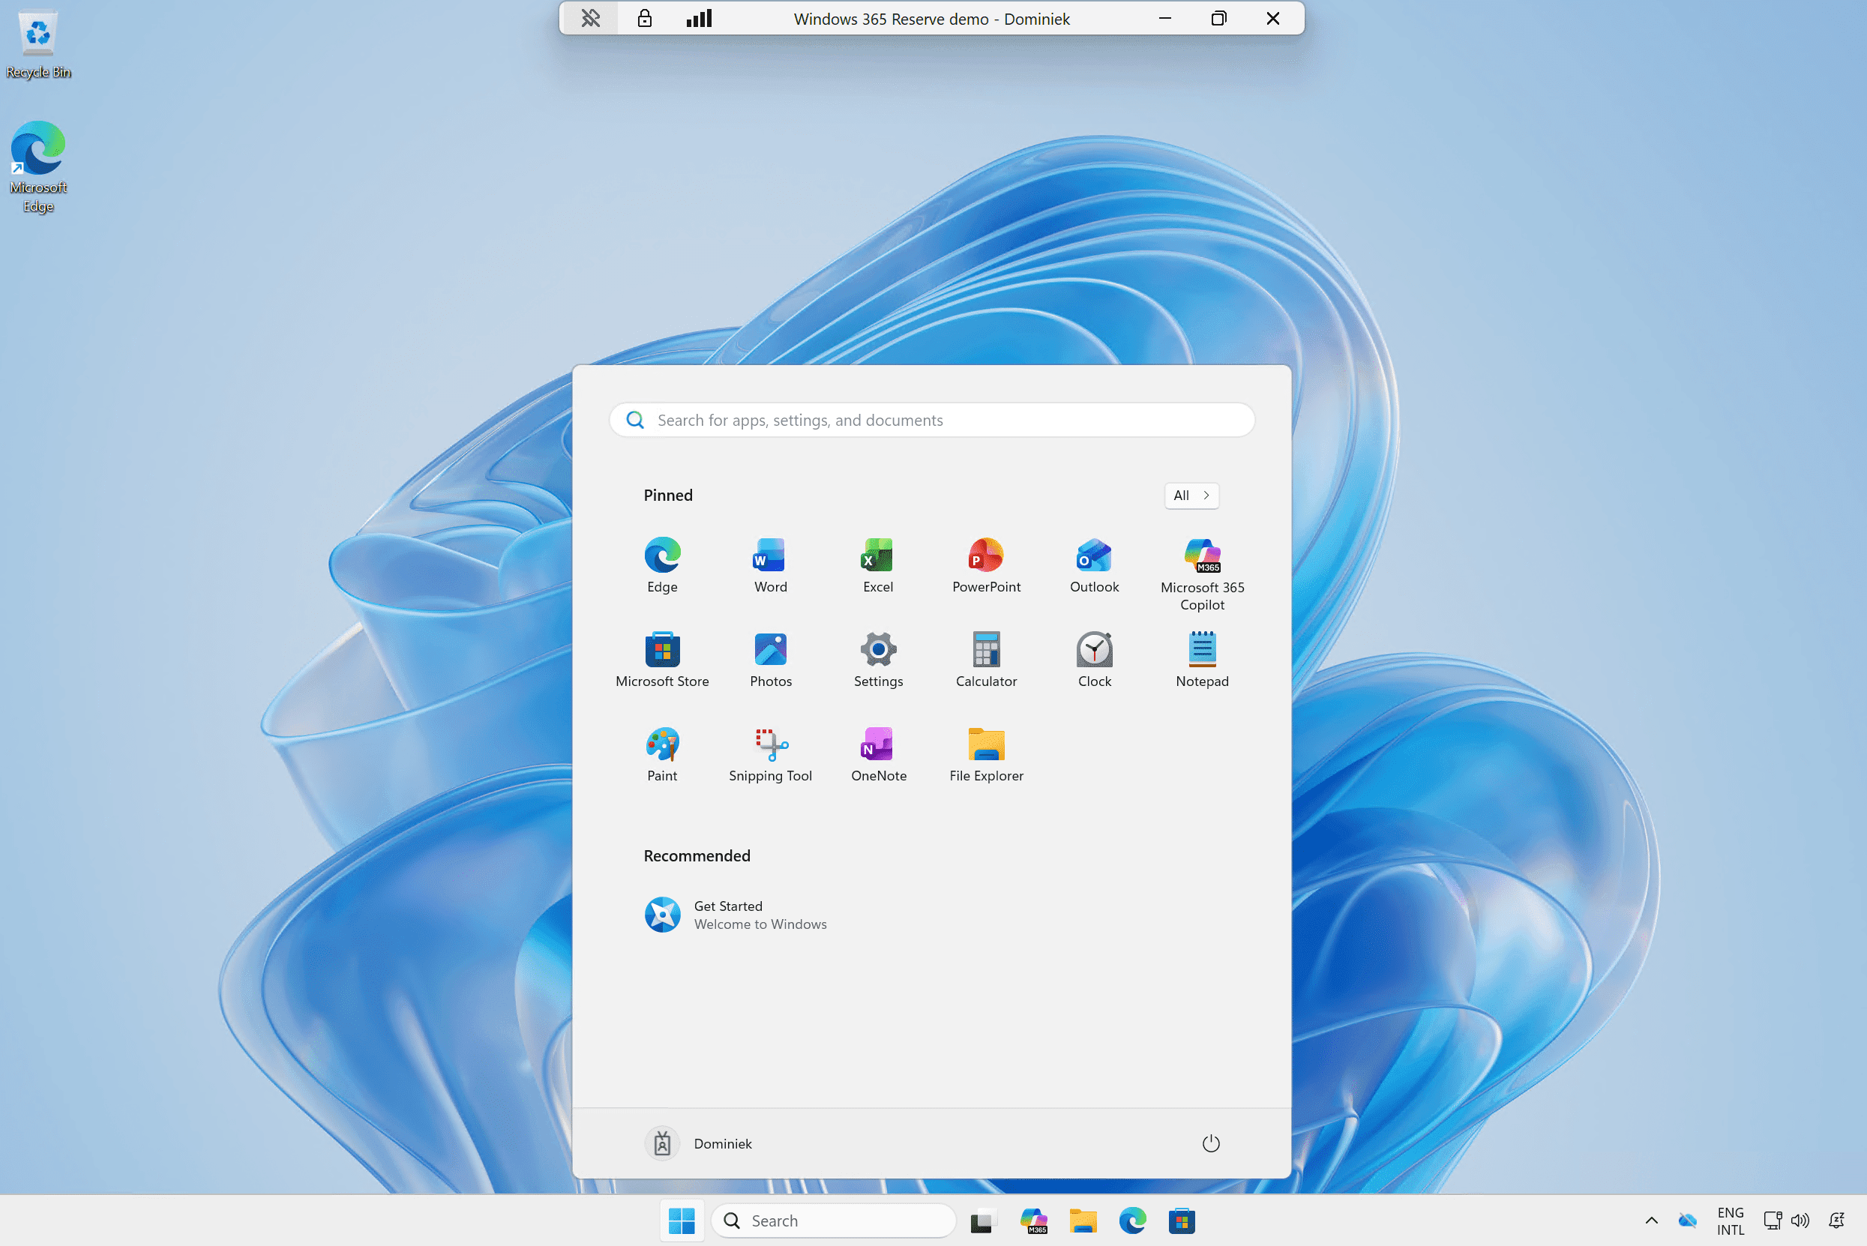Open the volume speaker tray icon
The image size is (1867, 1246).
tap(1800, 1221)
